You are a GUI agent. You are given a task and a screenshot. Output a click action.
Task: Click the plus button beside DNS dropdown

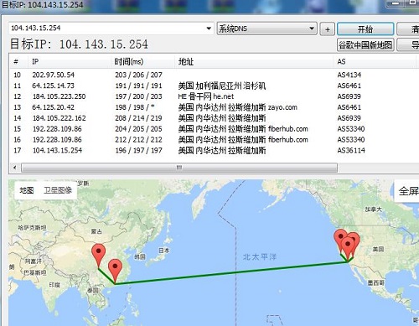click(x=328, y=28)
